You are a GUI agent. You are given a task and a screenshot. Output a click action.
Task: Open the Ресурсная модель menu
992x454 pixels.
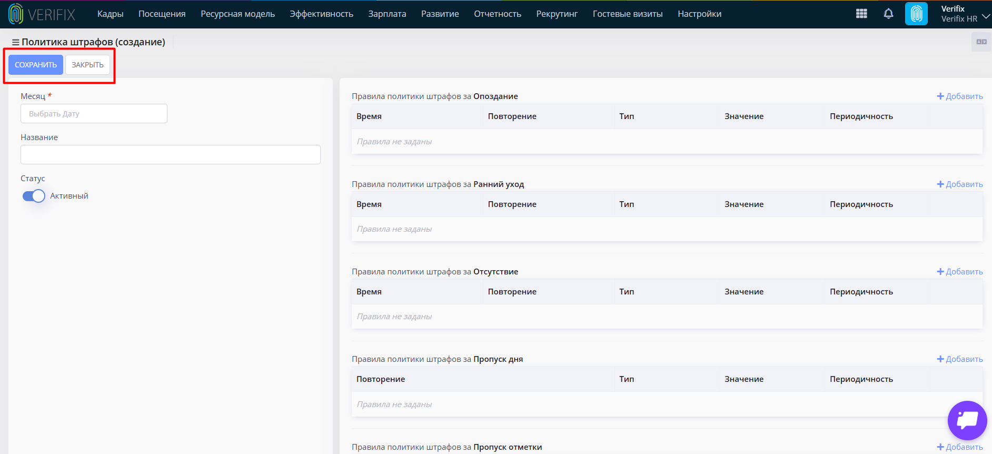pyautogui.click(x=237, y=14)
